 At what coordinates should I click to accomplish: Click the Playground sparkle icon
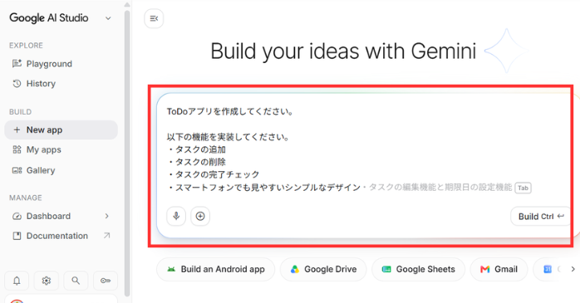(17, 64)
